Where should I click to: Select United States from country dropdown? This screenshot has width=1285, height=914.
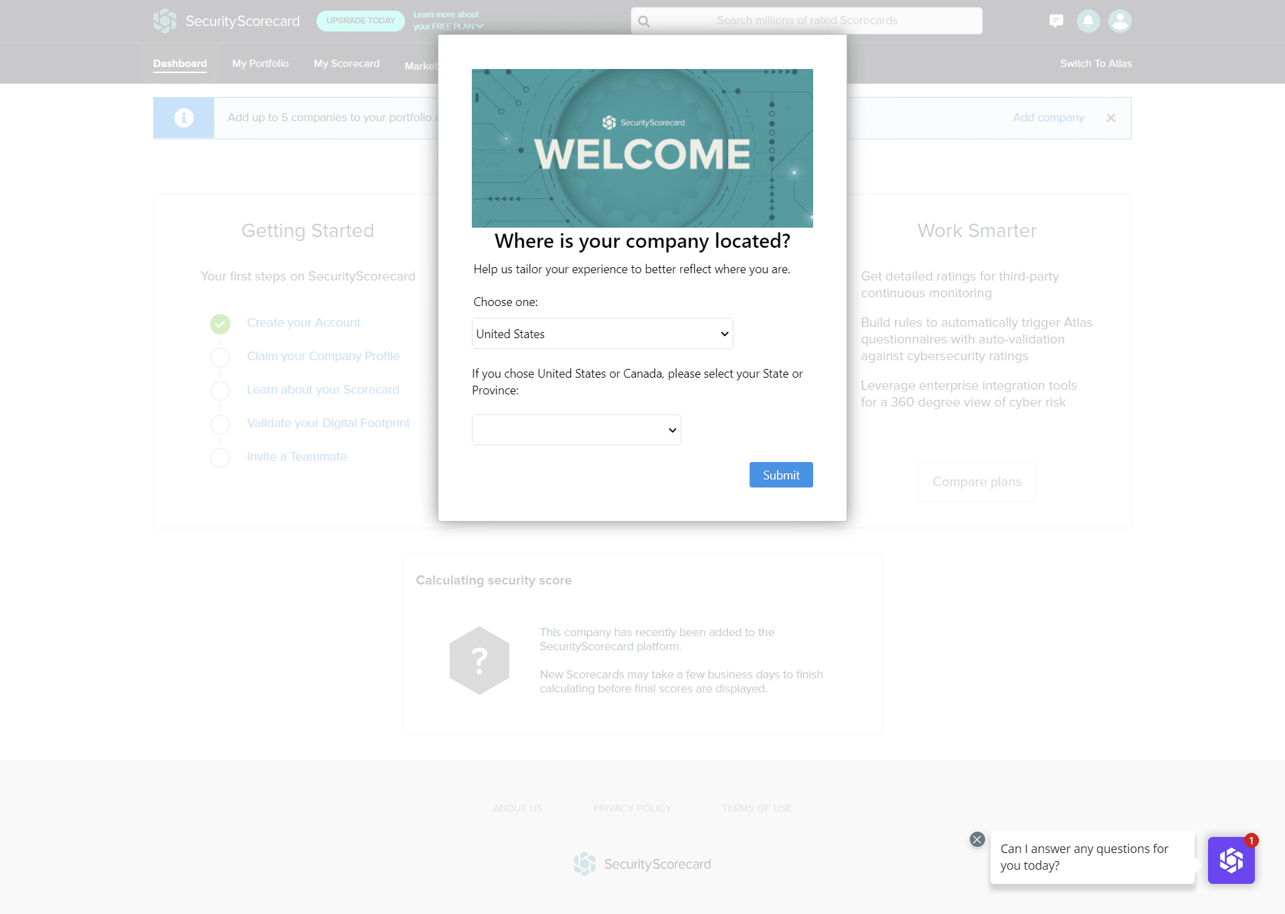602,333
